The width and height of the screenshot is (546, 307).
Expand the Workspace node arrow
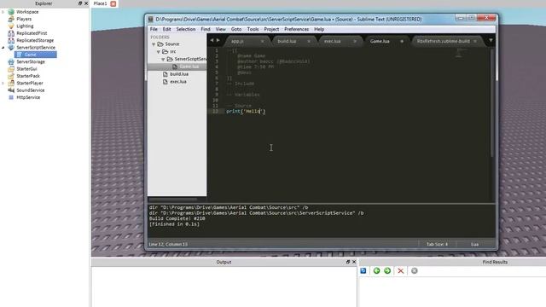pyautogui.click(x=3, y=12)
